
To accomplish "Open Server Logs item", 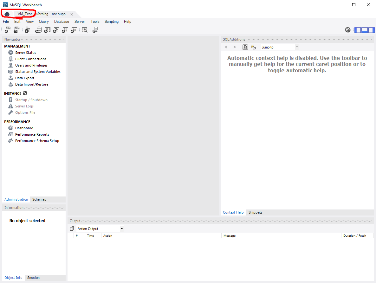I will (x=24, y=106).
